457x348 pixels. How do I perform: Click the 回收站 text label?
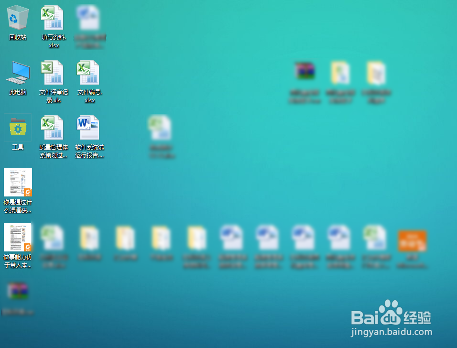tap(18, 37)
